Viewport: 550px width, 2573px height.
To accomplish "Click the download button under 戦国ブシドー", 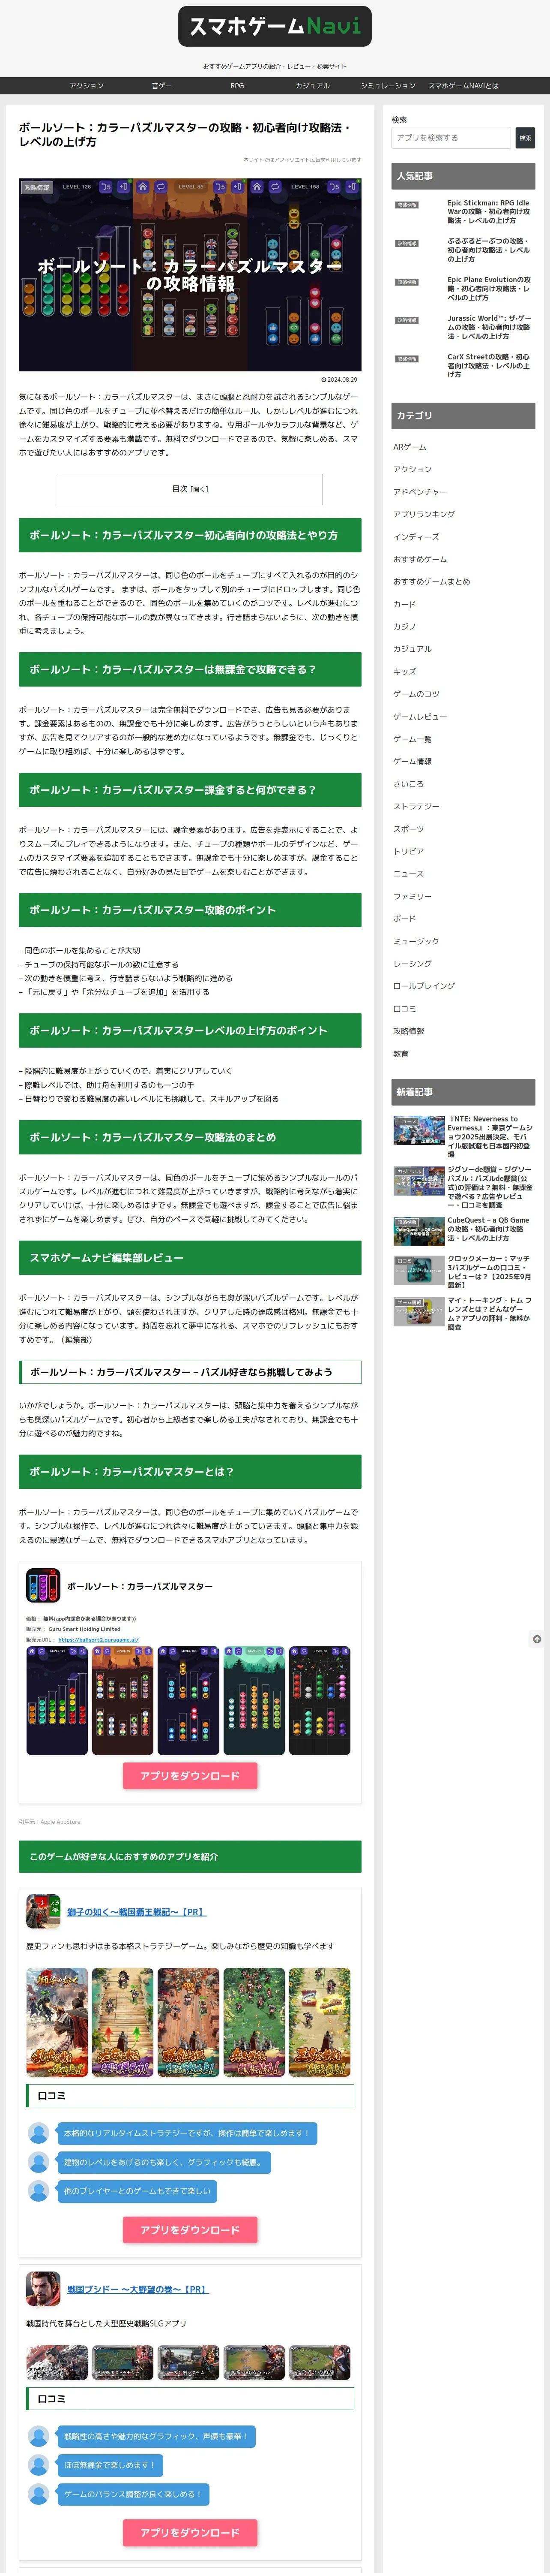I will point(190,2532).
